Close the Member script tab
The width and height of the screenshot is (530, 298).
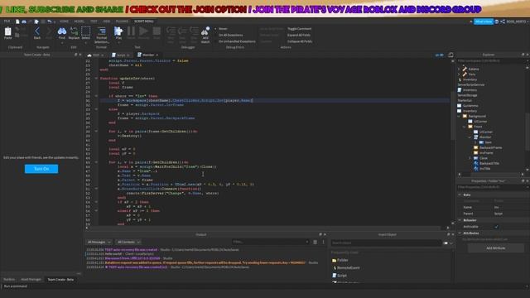(157, 55)
